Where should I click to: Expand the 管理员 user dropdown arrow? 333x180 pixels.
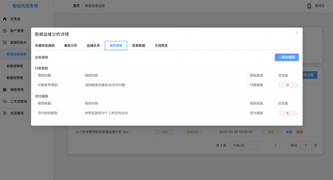pyautogui.click(x=328, y=6)
